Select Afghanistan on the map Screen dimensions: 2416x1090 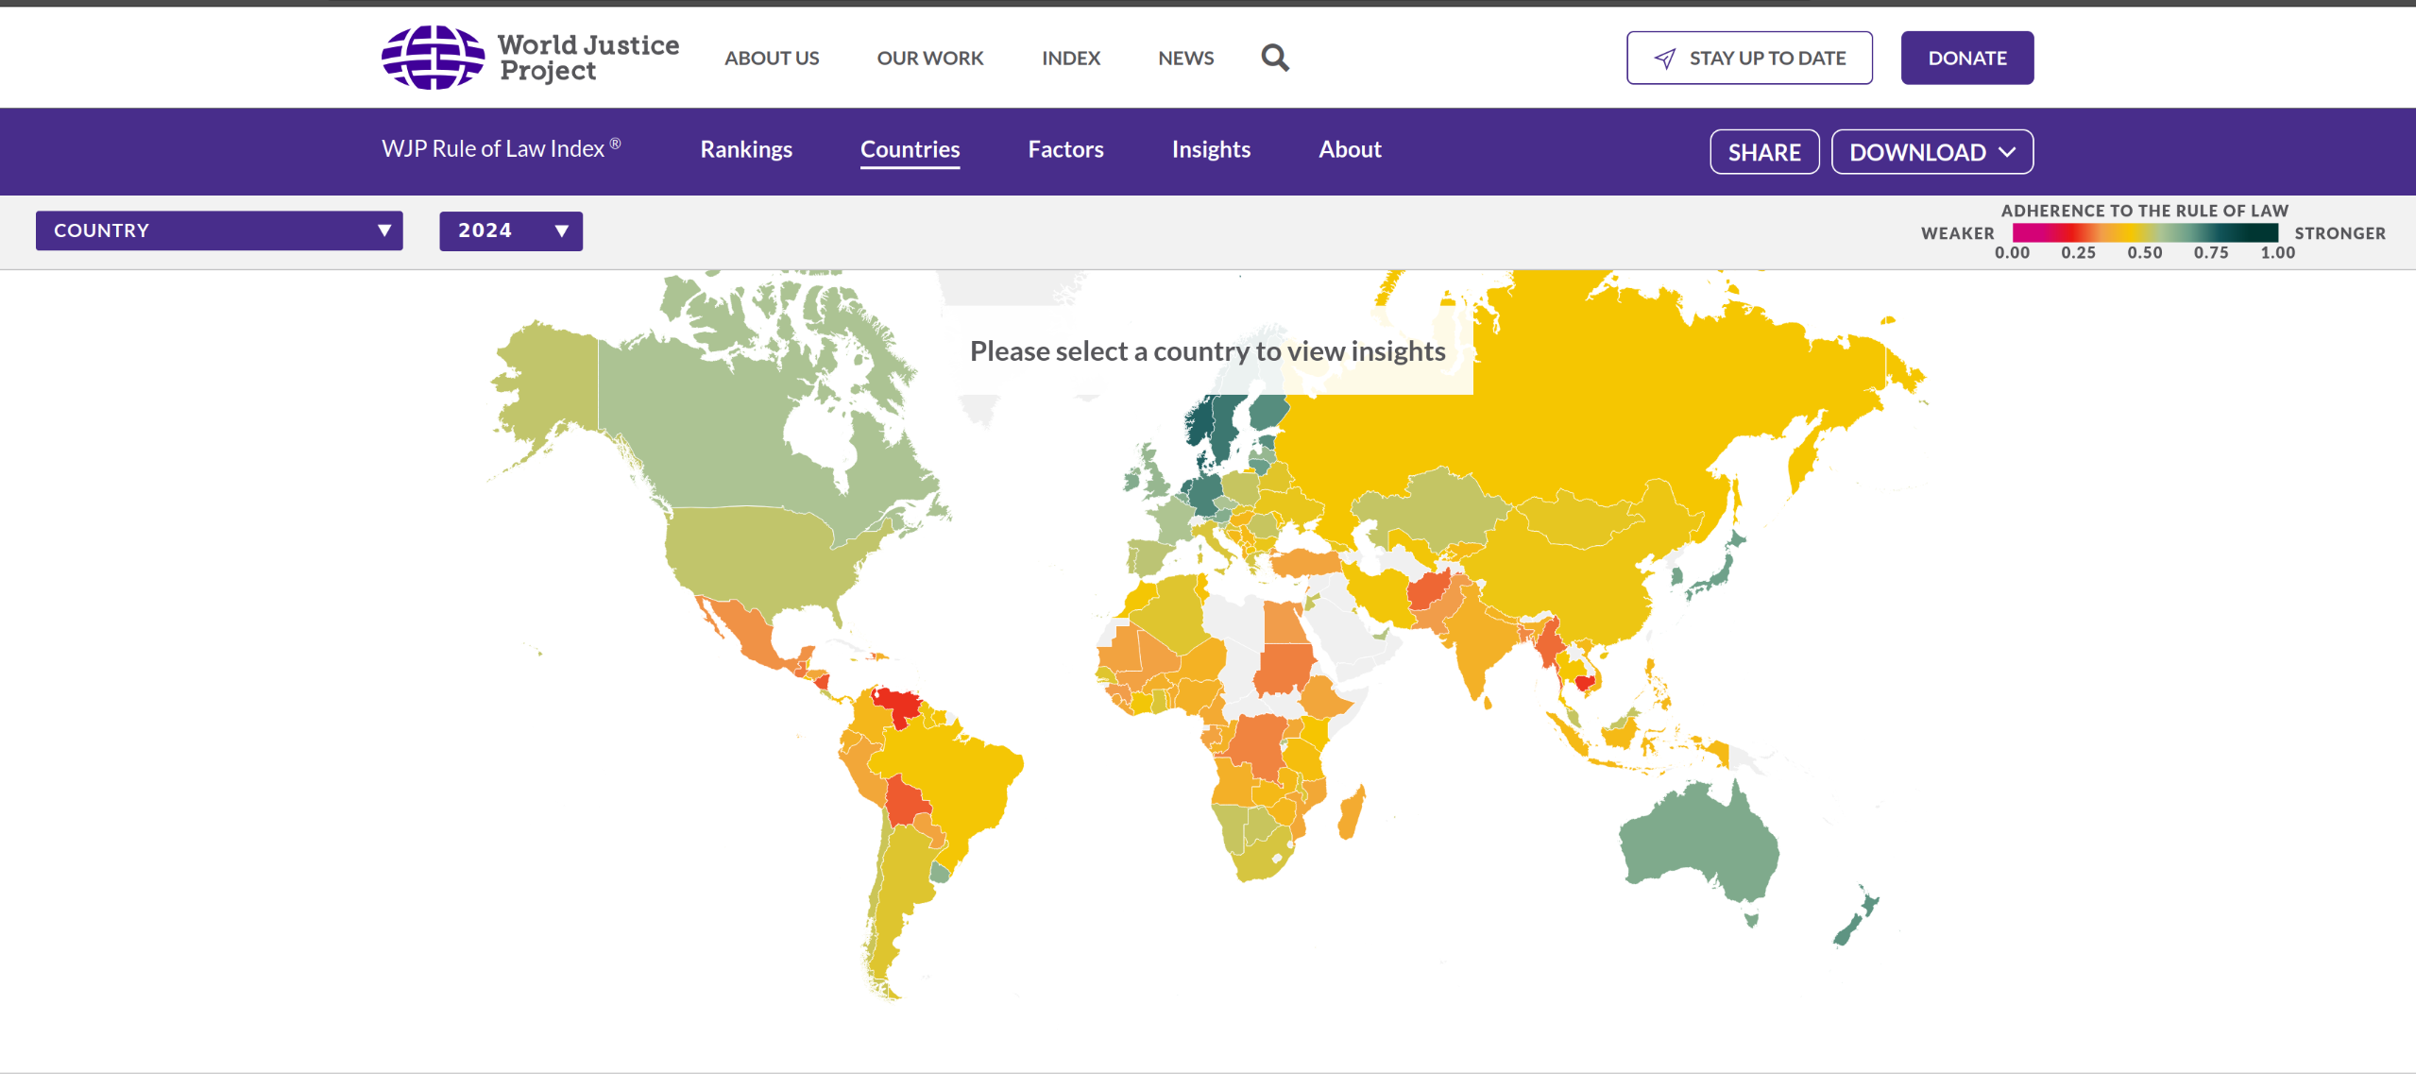[1427, 591]
